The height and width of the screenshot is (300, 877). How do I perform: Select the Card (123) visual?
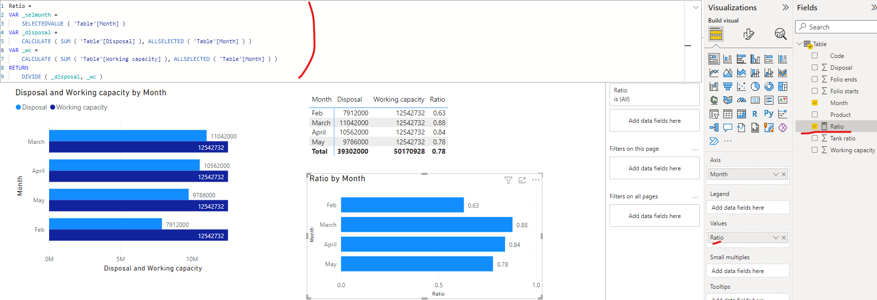[755, 100]
